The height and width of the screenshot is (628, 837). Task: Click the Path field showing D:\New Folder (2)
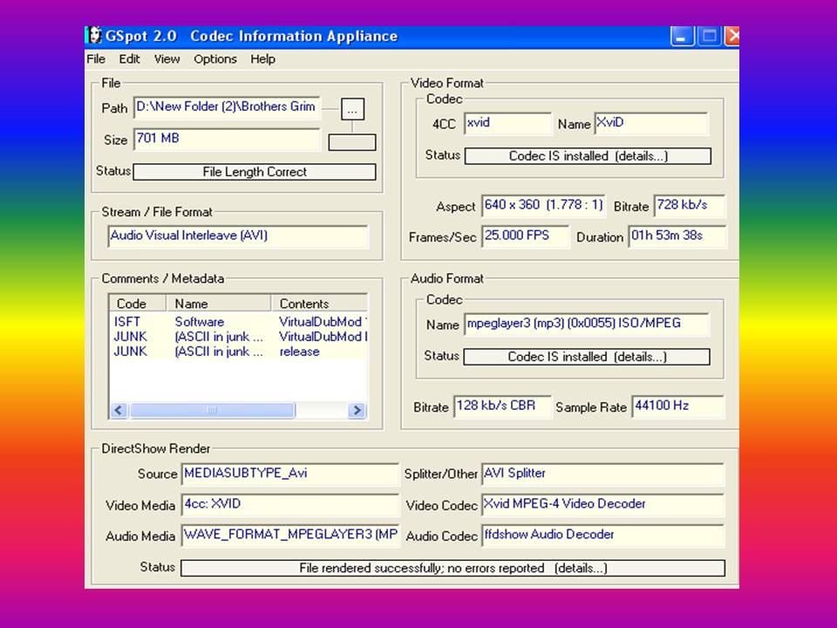pyautogui.click(x=227, y=107)
